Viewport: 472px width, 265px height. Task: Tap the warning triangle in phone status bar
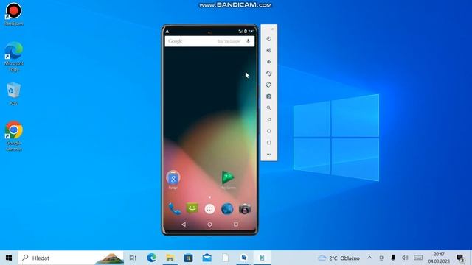(167, 31)
